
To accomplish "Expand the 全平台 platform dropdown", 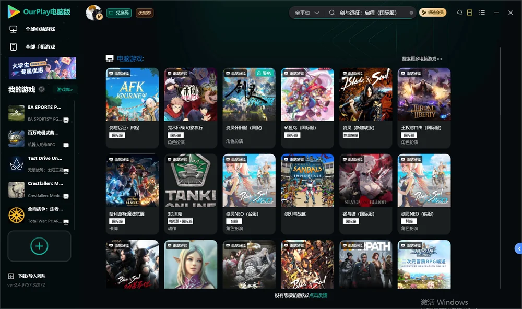I will (306, 13).
